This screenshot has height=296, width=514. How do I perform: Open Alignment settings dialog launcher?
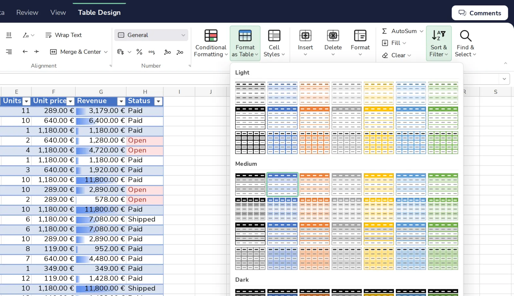[x=111, y=66]
